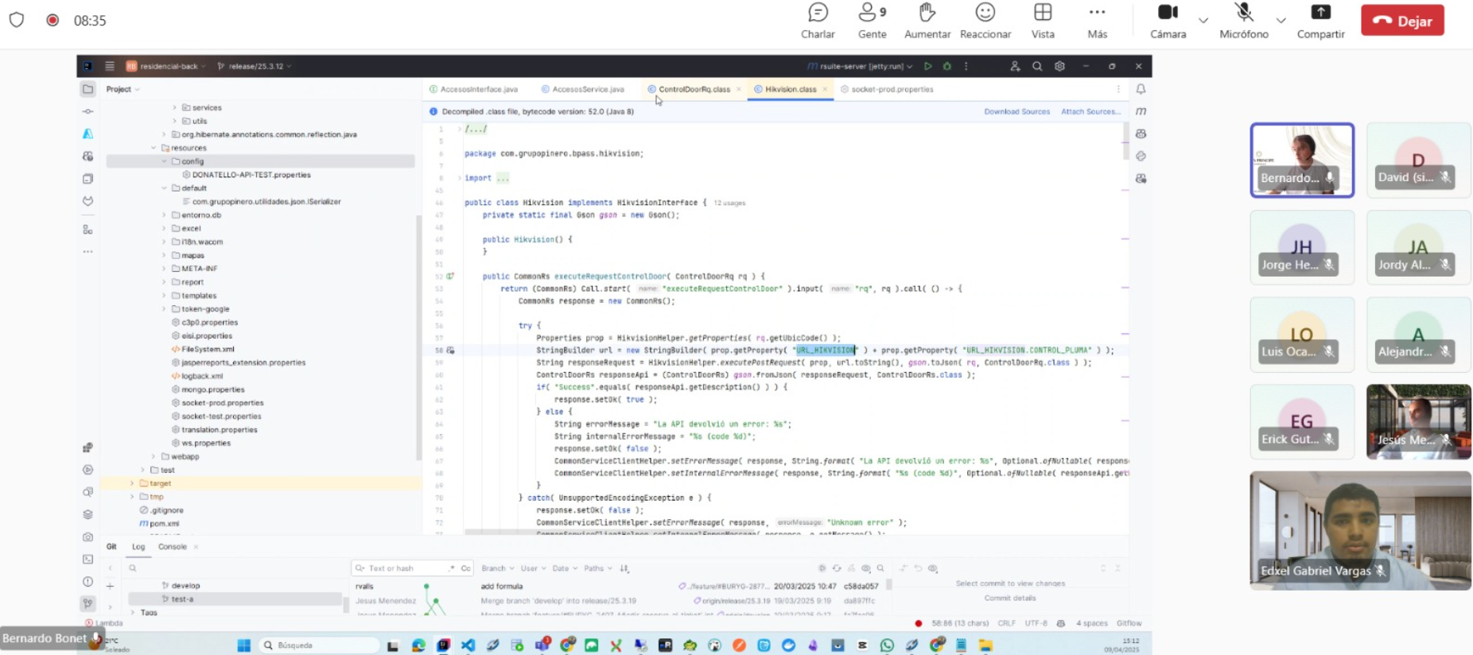1473x655 pixels.
Task: Open the Branch filter dropdown
Action: click(497, 568)
